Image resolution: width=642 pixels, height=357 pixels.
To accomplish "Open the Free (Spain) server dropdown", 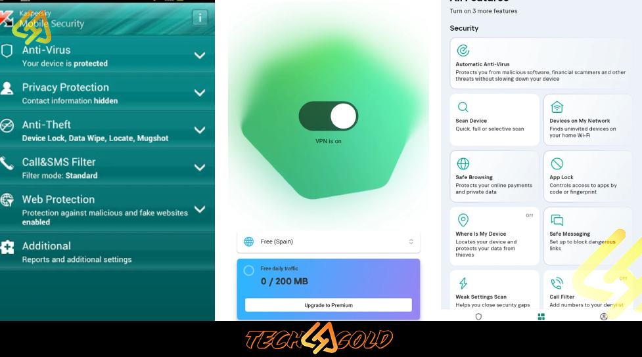I will pyautogui.click(x=329, y=241).
